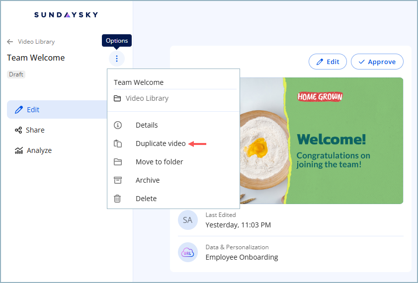Choose Delete from the options menu
The image size is (418, 283).
tap(173, 199)
